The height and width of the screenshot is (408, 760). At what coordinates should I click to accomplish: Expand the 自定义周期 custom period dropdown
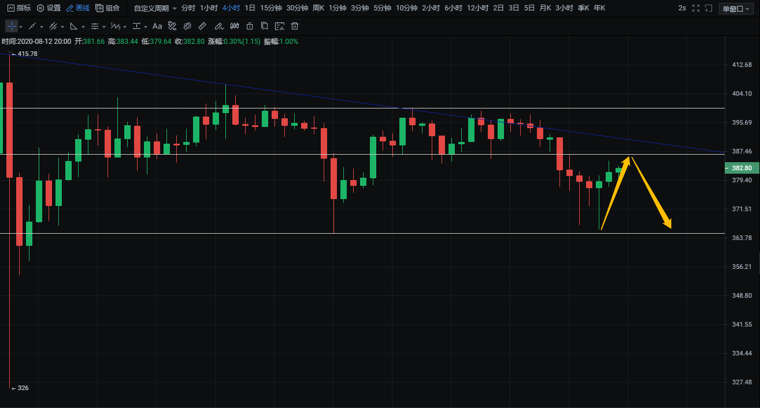pyautogui.click(x=155, y=8)
